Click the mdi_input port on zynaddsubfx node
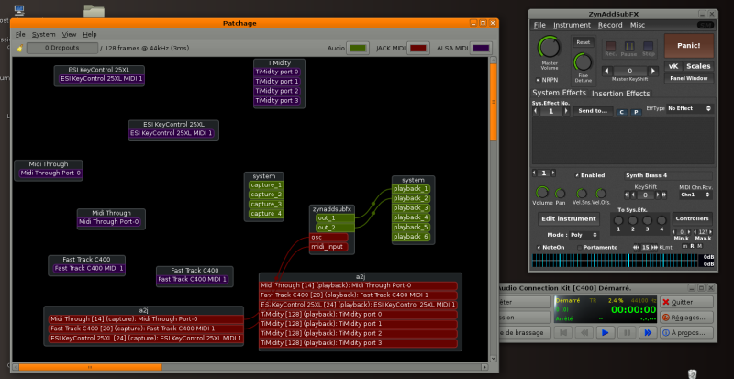734x379 pixels. click(328, 246)
